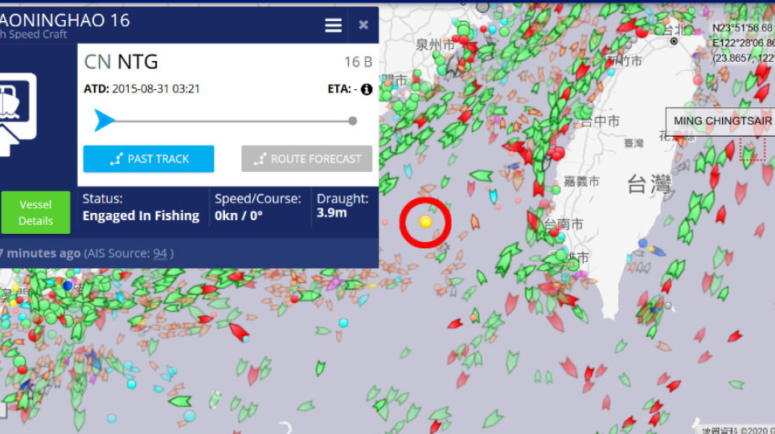
Task: Select the yellow vessel dot inside red circle
Action: [x=425, y=222]
